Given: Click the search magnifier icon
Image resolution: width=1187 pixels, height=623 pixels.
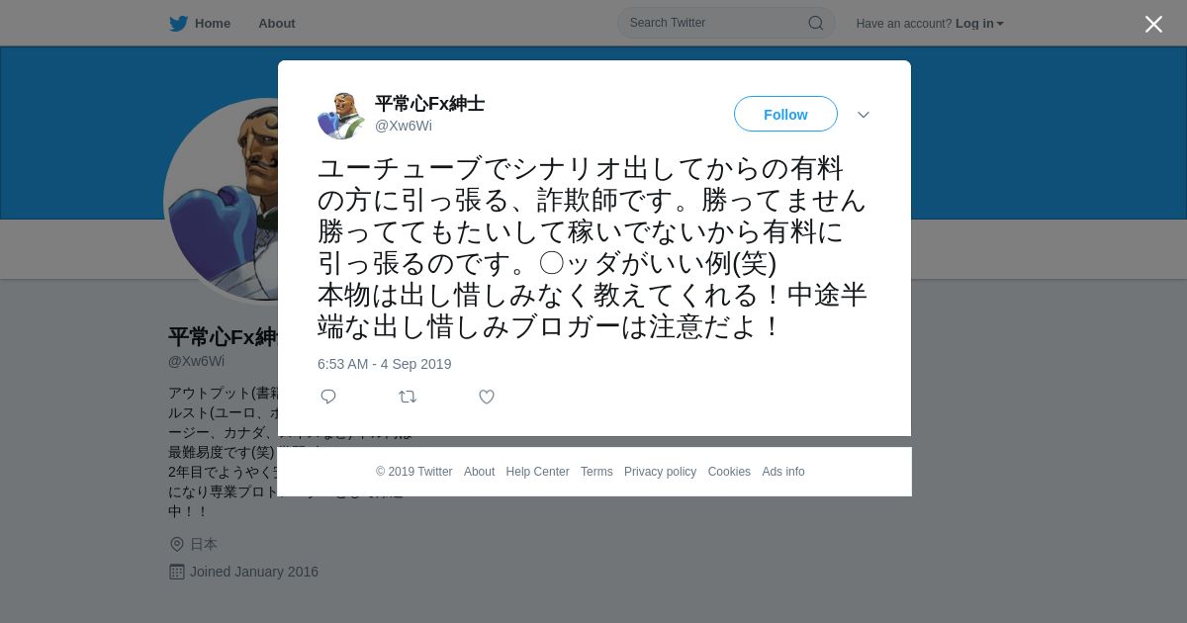Looking at the screenshot, I should [815, 23].
